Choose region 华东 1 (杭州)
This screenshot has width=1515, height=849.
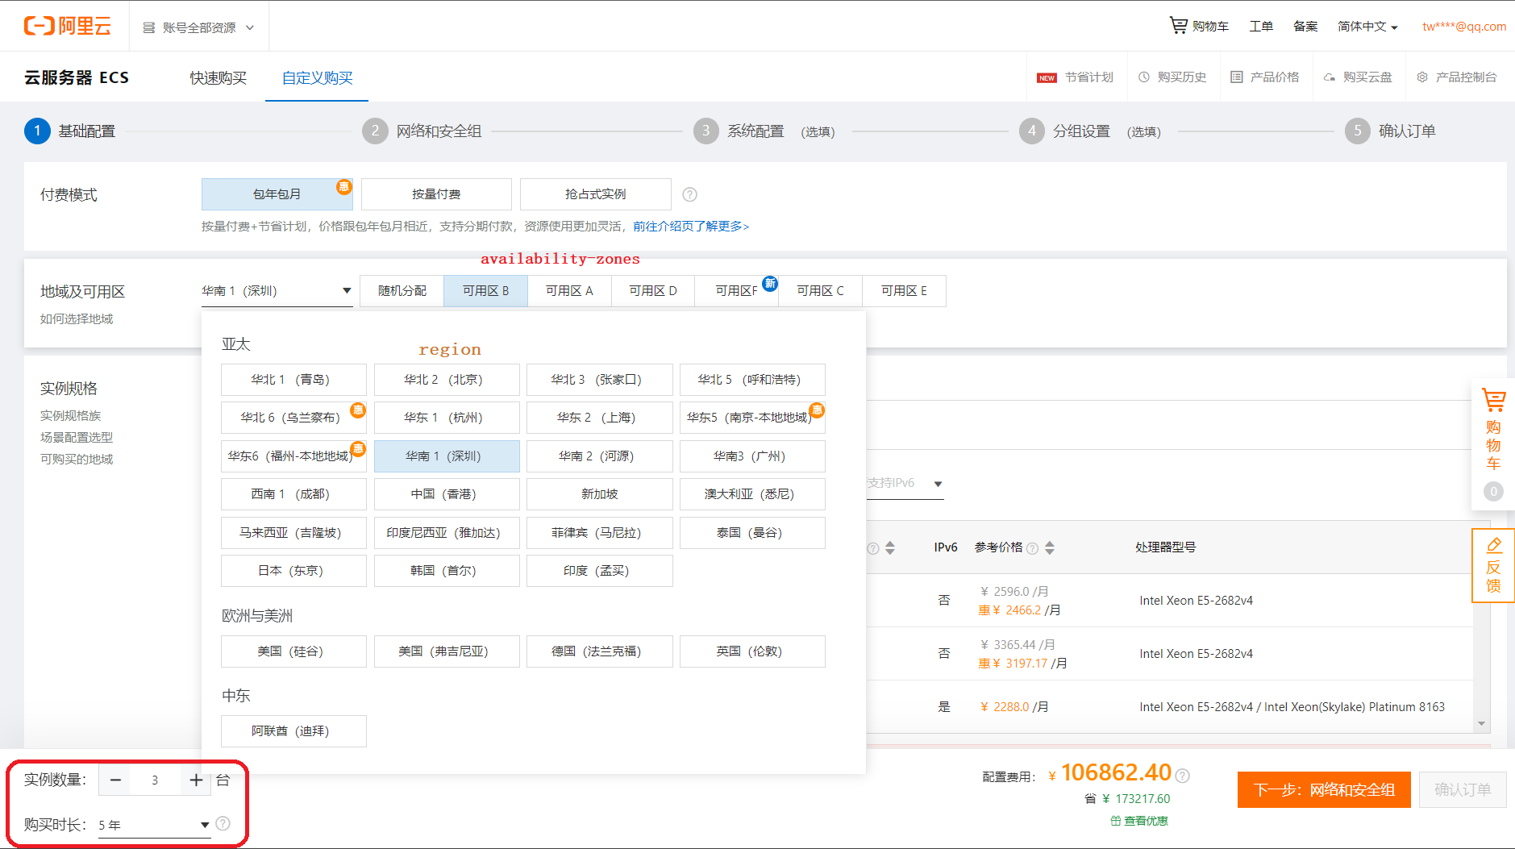[x=447, y=418]
